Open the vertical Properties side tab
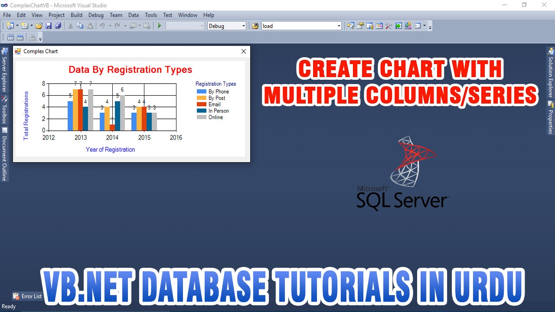This screenshot has height=312, width=555. click(551, 117)
